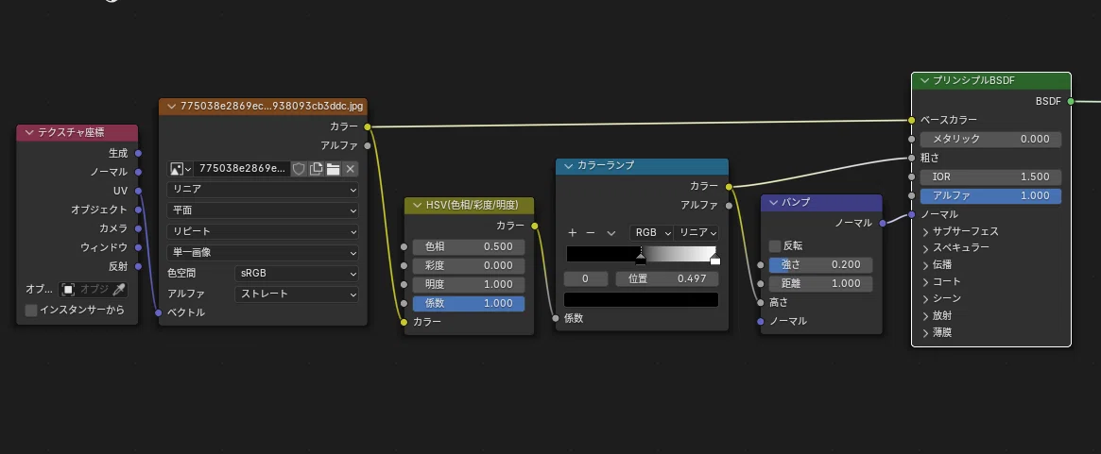Remove color stop with the minus icon

pyautogui.click(x=591, y=232)
